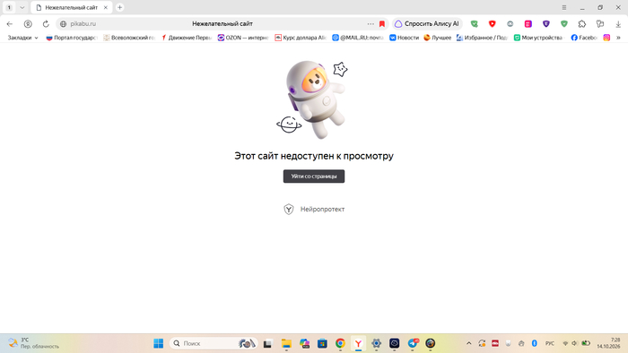The width and height of the screenshot is (628, 353).
Task: Open the Лучшее bookmark
Action: [x=438, y=38]
